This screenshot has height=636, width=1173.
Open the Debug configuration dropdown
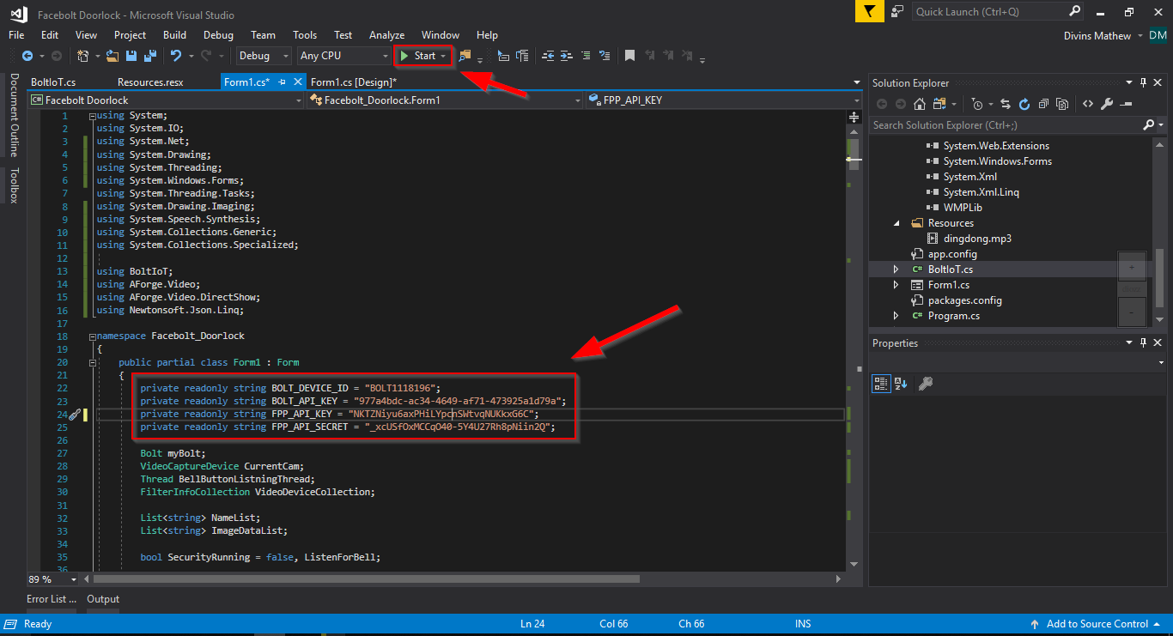pos(264,56)
